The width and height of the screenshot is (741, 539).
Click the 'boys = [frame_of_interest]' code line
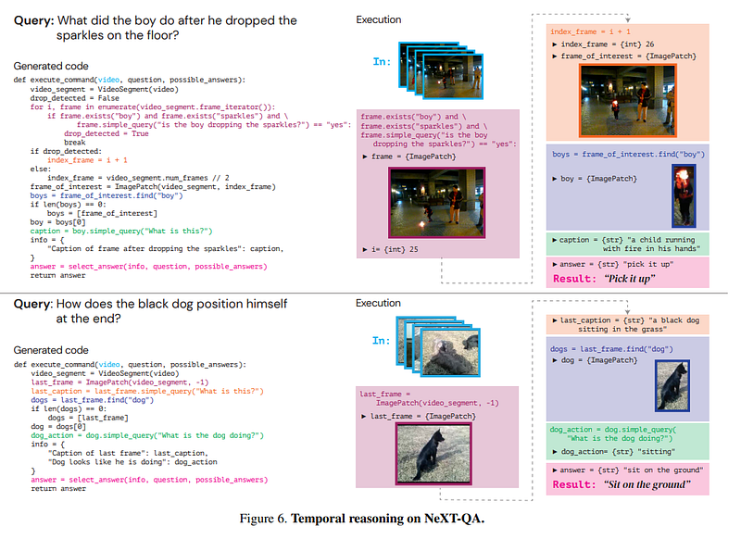point(102,214)
